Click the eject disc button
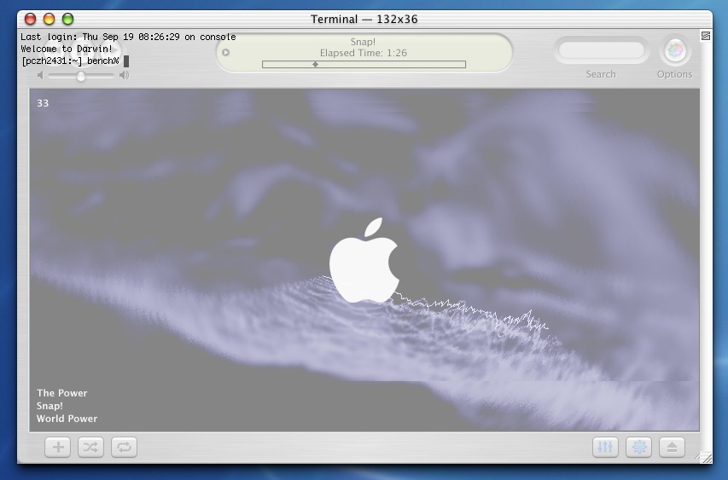The image size is (728, 480). [672, 447]
